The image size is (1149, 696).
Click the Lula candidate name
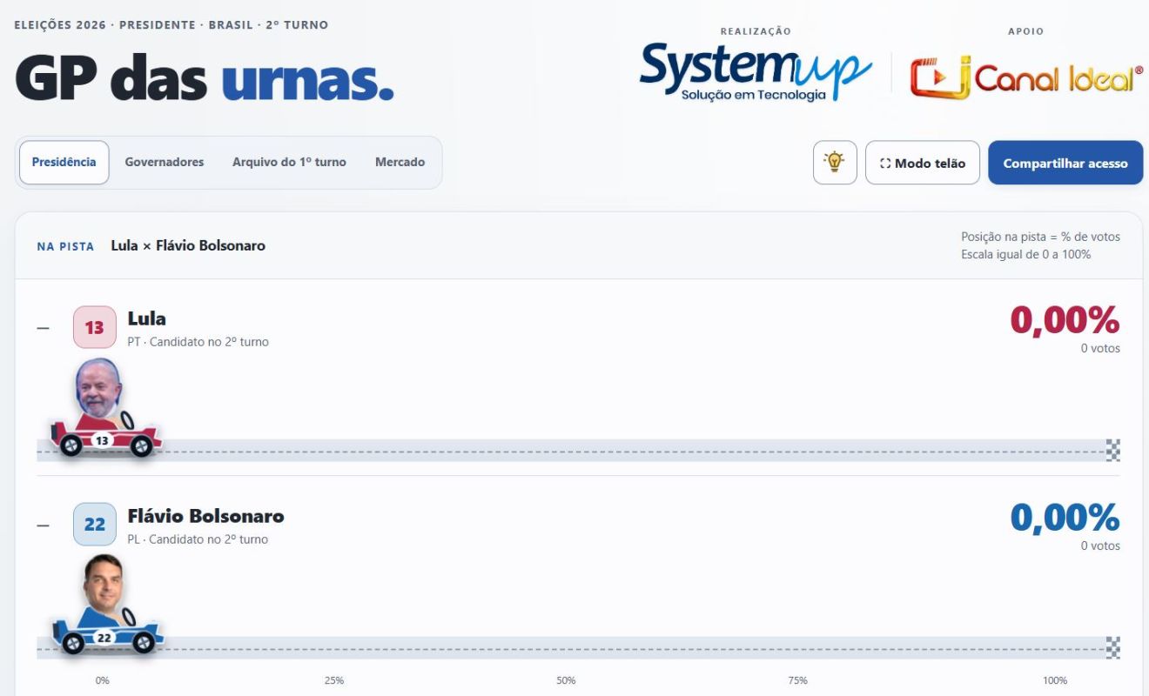coord(146,318)
